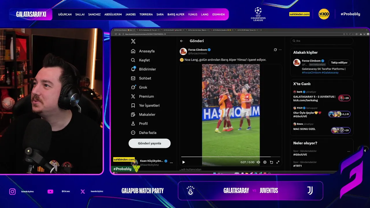This screenshot has height=208, width=370.
Task: Click the Gönderi yayınla button
Action: coord(149,143)
